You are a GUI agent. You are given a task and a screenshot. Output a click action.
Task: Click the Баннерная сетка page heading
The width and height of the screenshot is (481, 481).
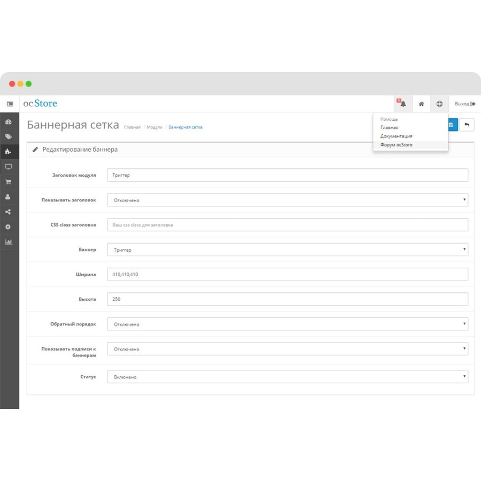tap(73, 125)
